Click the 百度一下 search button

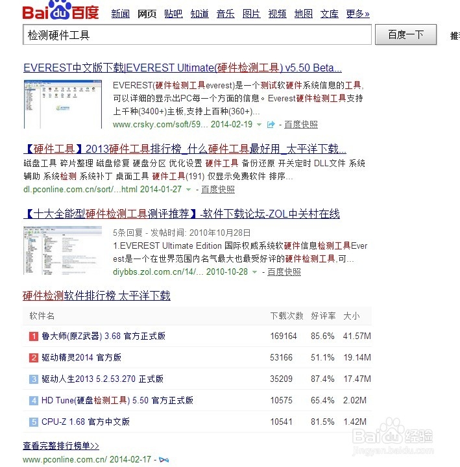point(406,34)
